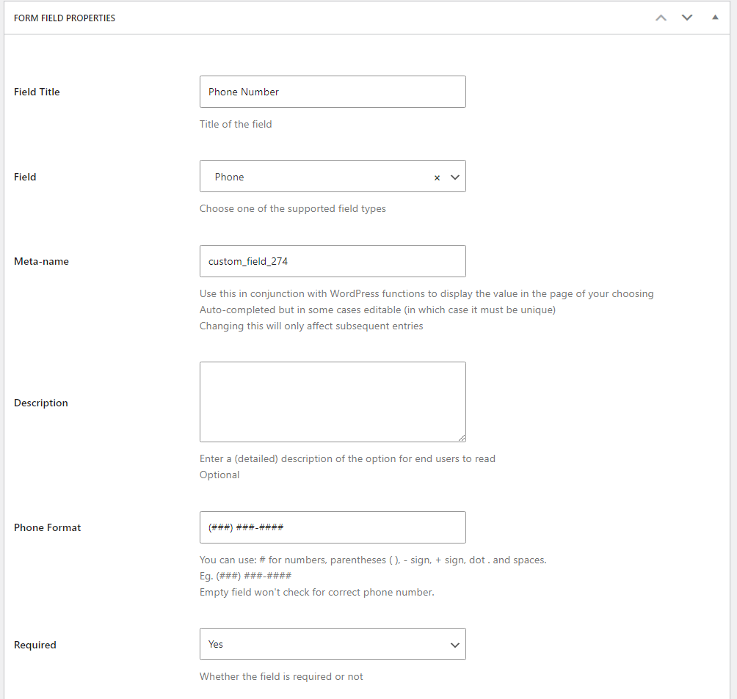
Task: Click the 'Optional' hint under Description
Action: tap(219, 475)
